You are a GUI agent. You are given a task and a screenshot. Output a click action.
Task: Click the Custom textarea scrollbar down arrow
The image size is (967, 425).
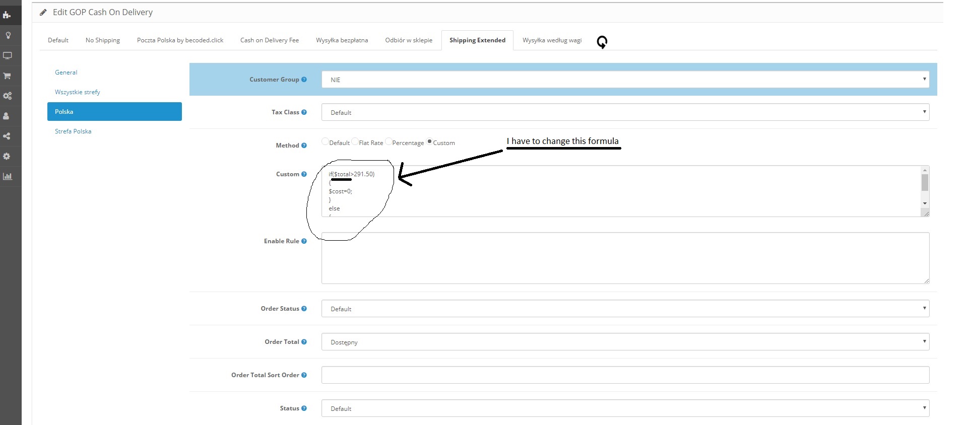coord(925,203)
